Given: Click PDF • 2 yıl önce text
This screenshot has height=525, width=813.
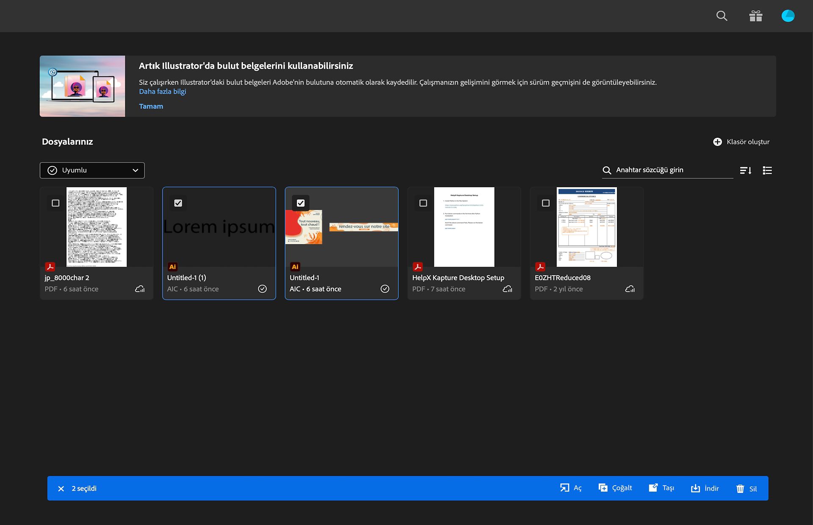Looking at the screenshot, I should tap(559, 289).
